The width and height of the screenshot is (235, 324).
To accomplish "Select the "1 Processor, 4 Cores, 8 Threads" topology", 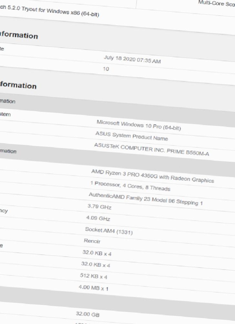I will [130, 186].
